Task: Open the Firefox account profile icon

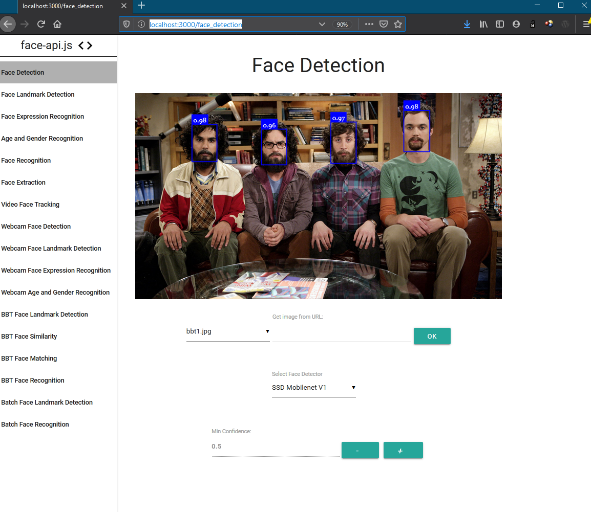Action: coord(516,24)
